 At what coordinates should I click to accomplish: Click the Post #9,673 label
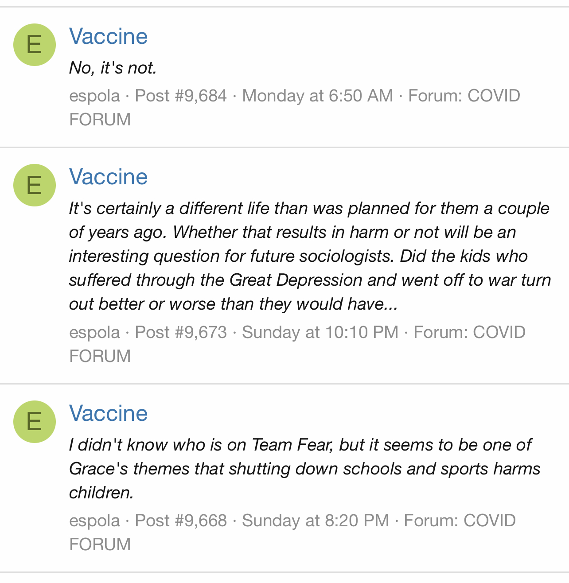(181, 332)
